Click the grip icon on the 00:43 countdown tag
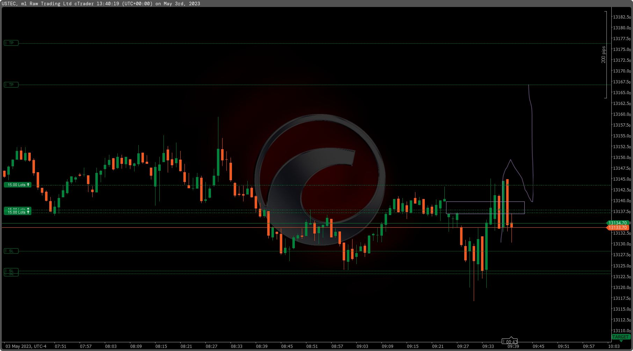Image resolution: width=633 pixels, height=351 pixels. click(504, 342)
